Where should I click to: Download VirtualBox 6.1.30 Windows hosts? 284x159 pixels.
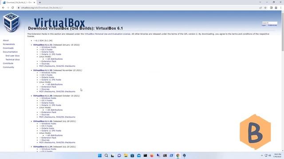(x=47, y=72)
